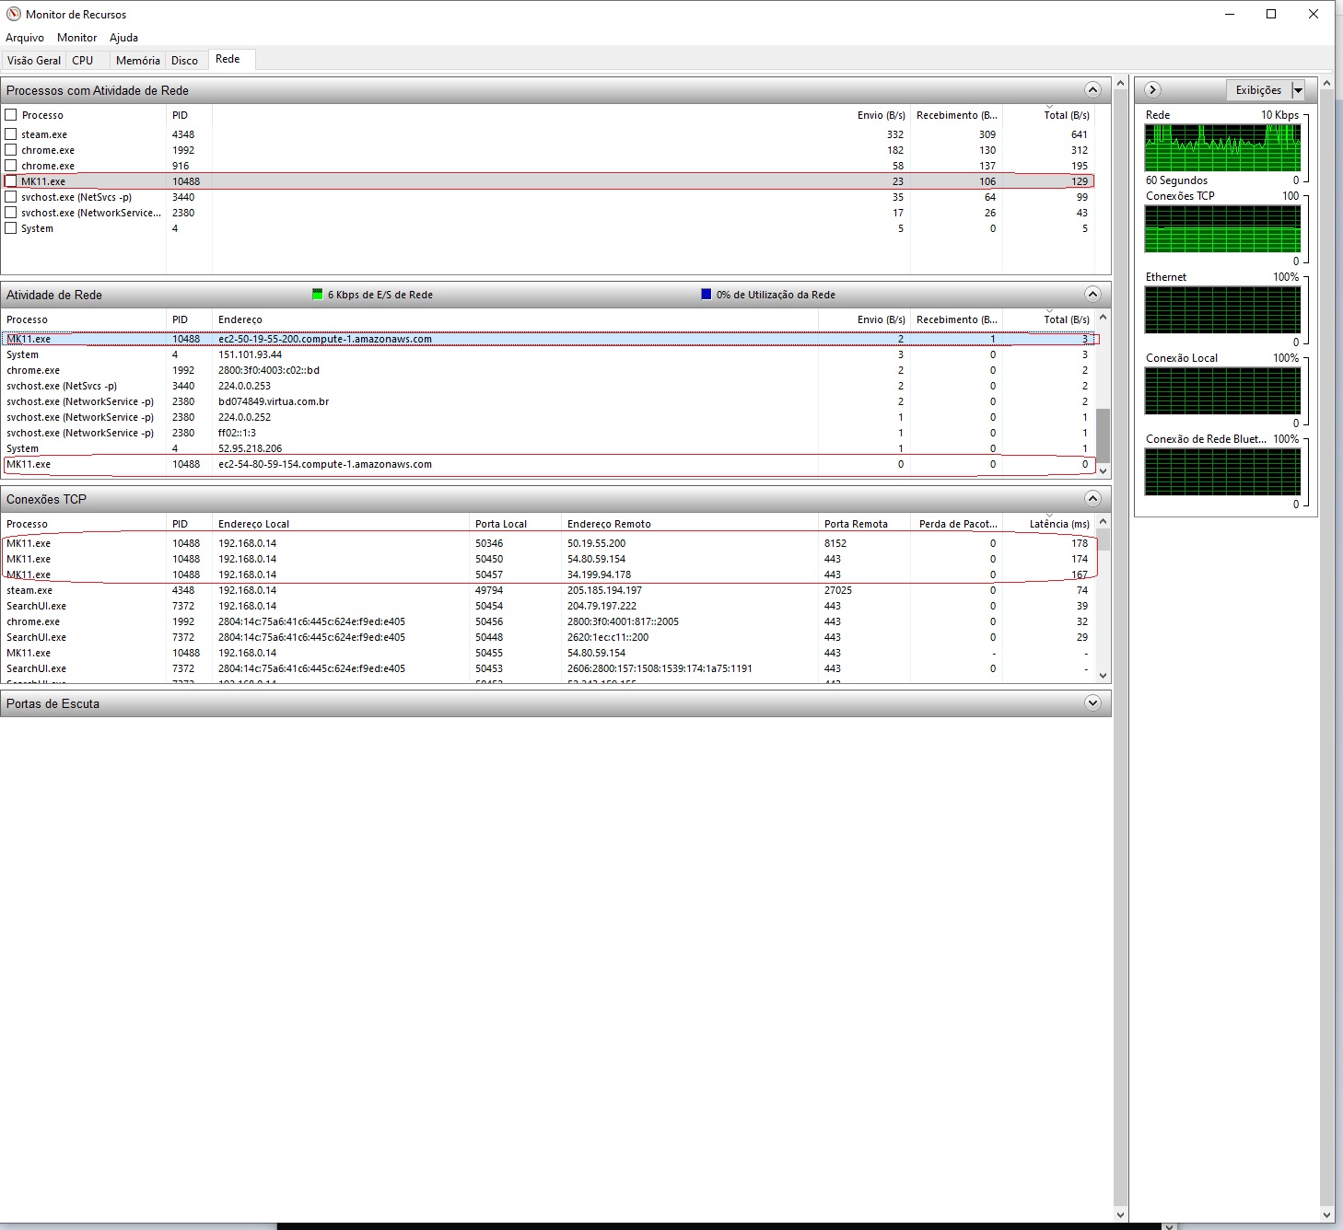Image resolution: width=1343 pixels, height=1230 pixels.
Task: Switch to the CPU tab
Action: [83, 61]
